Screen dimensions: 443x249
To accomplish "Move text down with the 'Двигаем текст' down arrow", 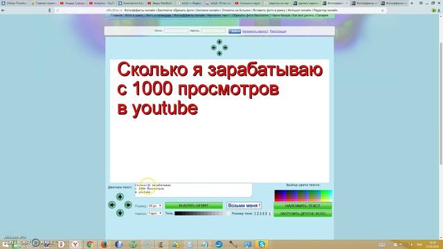I will [x=120, y=212].
